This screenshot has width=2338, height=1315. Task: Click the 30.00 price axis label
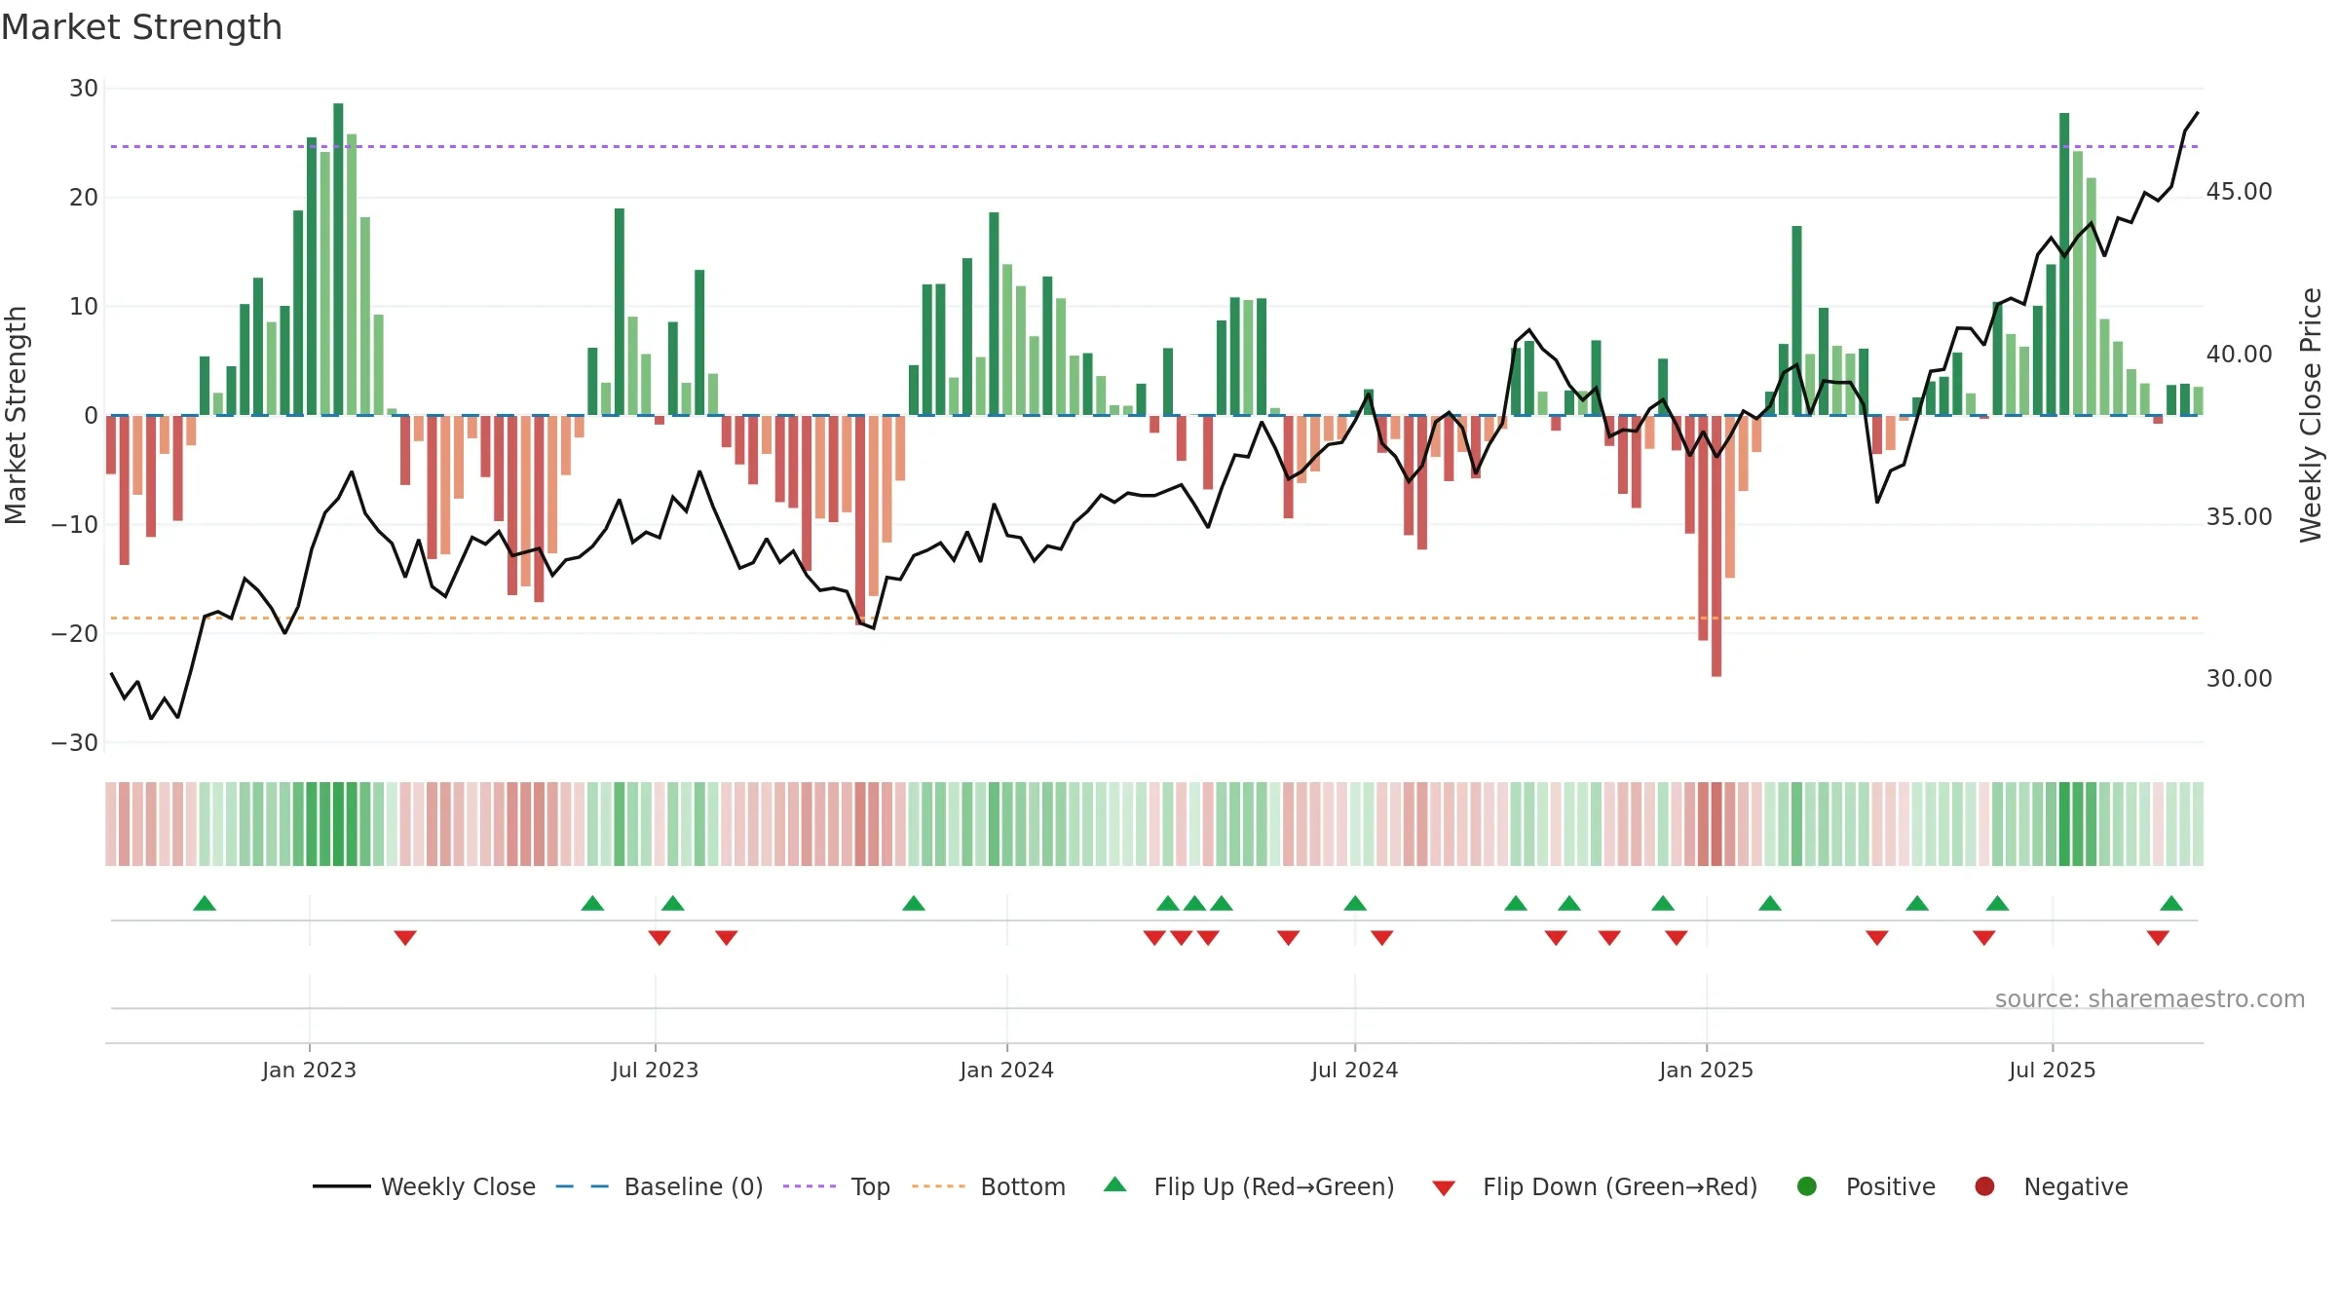[2239, 679]
